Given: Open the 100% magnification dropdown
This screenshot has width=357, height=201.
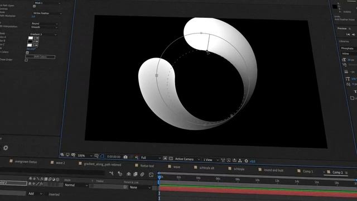Looking at the screenshot, I should [x=85, y=156].
